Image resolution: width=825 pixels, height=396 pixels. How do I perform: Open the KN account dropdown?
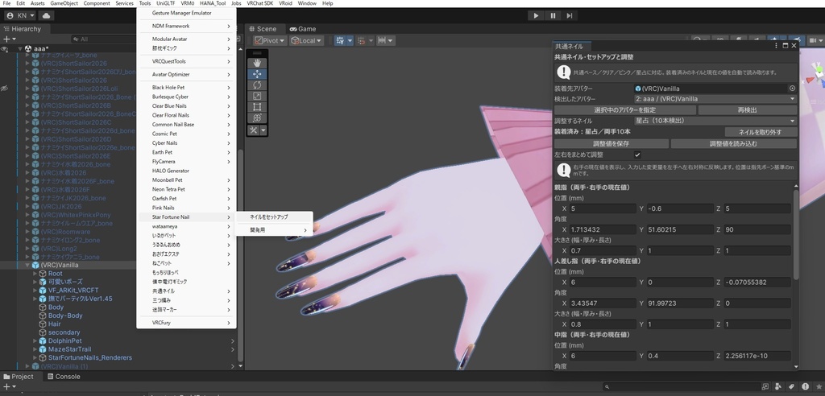pos(21,16)
